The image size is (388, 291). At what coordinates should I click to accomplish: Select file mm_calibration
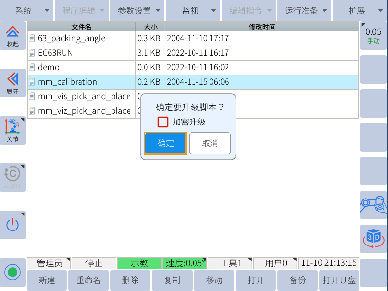67,82
